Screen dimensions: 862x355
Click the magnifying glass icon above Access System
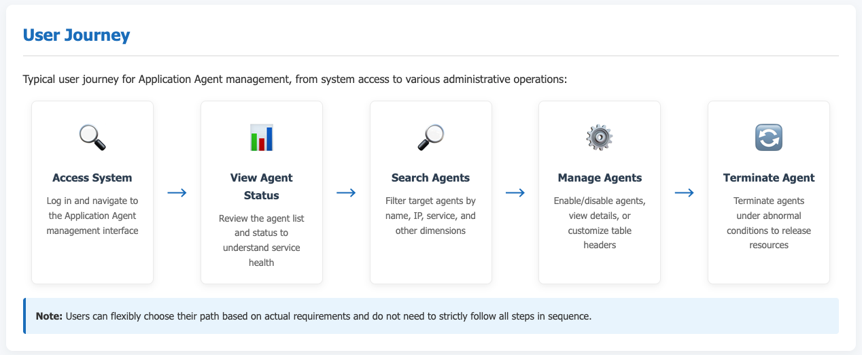92,137
